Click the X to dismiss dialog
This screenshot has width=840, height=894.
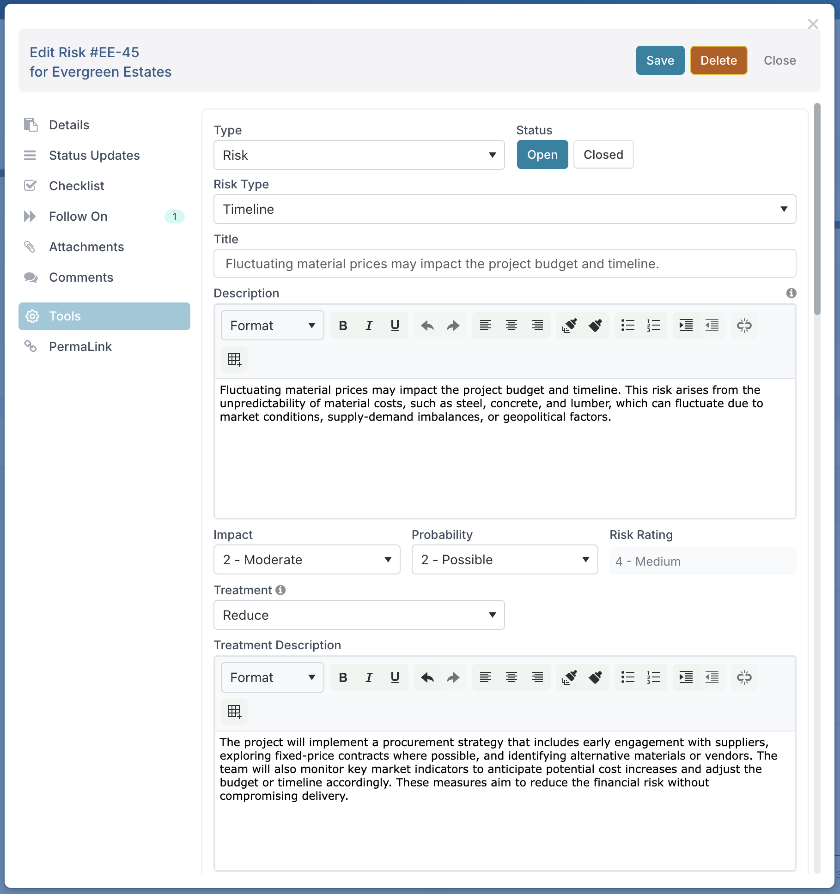coord(813,24)
